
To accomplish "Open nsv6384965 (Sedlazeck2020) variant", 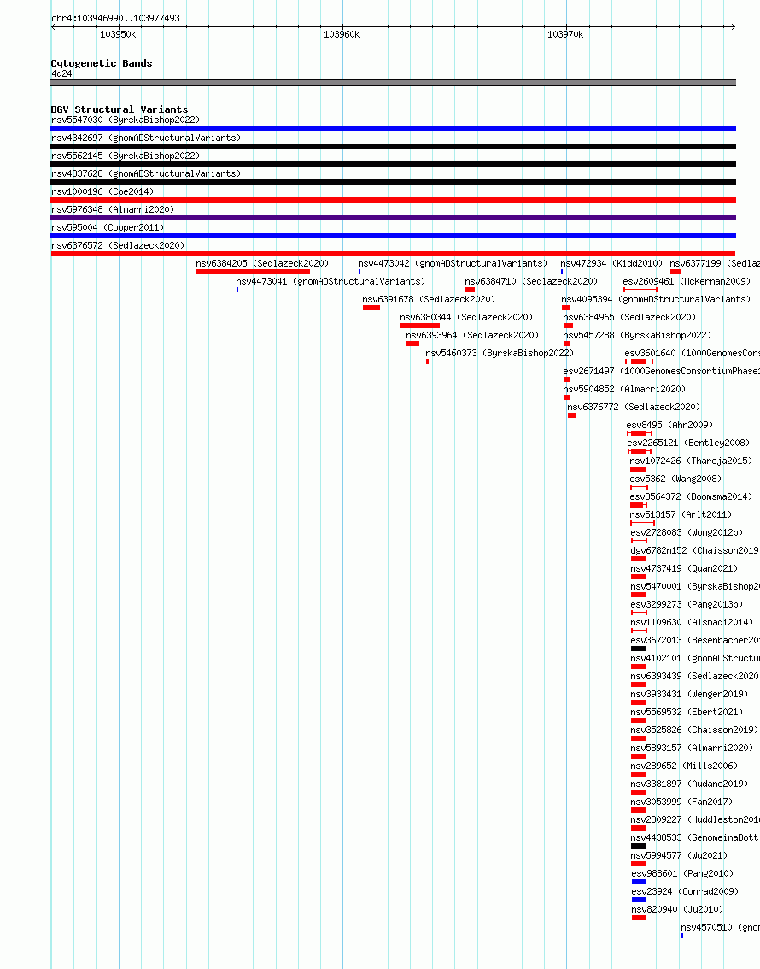I will [629, 317].
